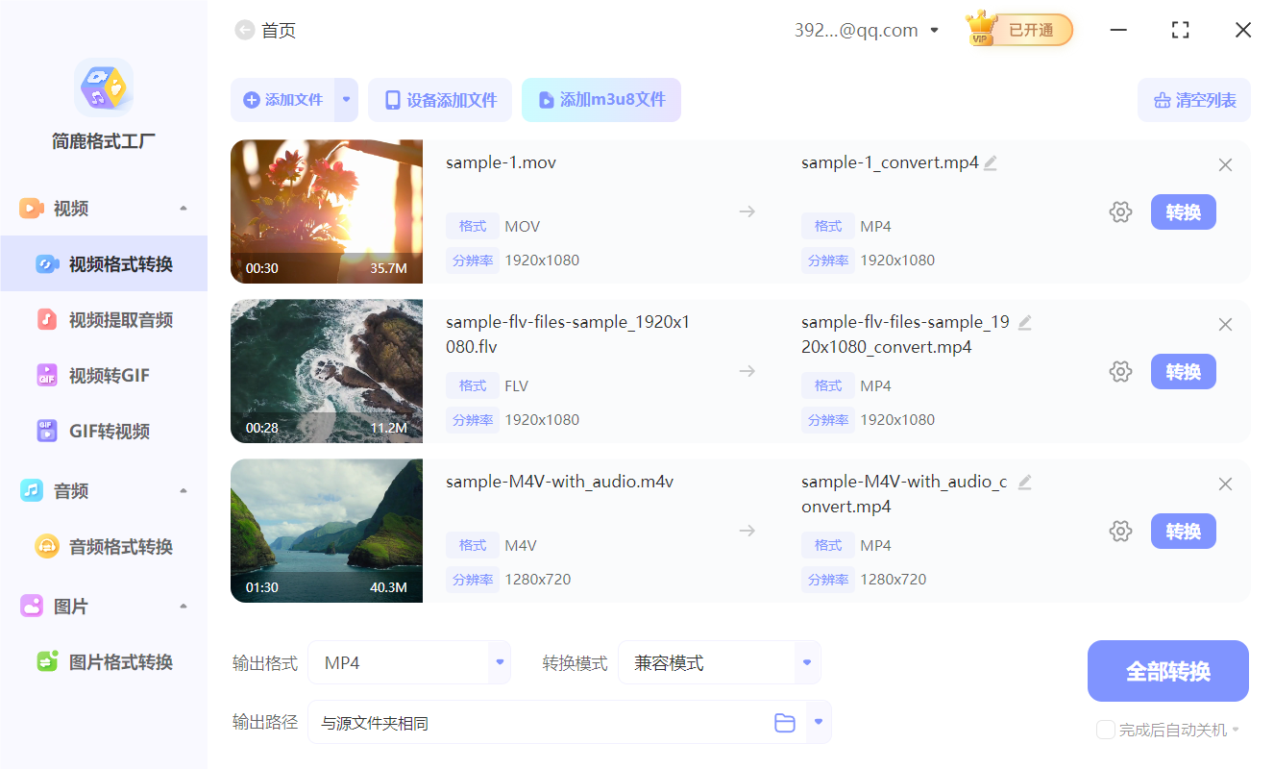Select 视频提取音频 in sidebar

coord(120,320)
